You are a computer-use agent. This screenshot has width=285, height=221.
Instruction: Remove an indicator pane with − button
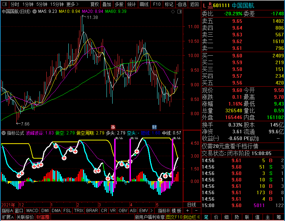pos(196,211)
